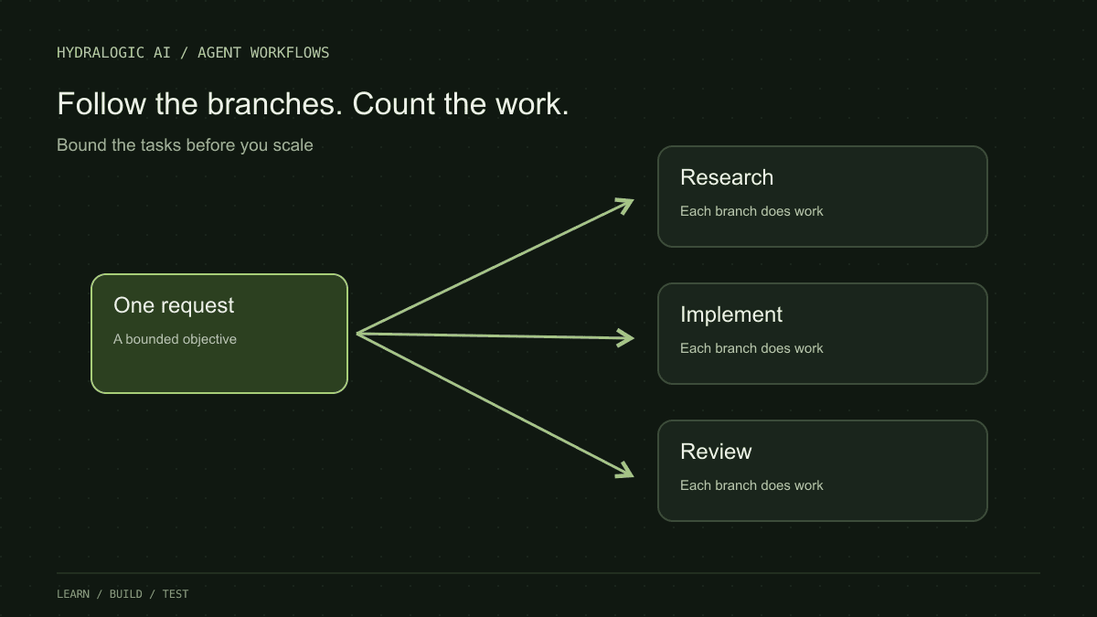Viewport: 1097px width, 617px height.
Task: Click subtitle "Bound the tasks before you scale"
Action: tap(185, 145)
